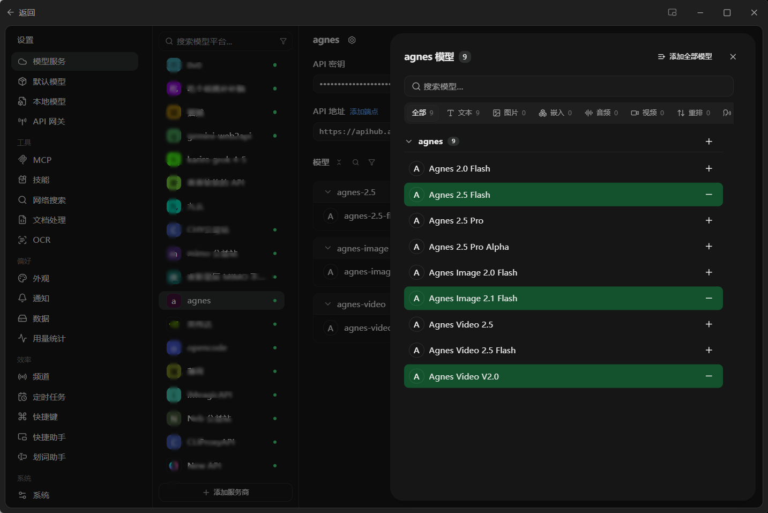Click the 添加端点 link
This screenshot has height=513, width=768.
tap(364, 111)
